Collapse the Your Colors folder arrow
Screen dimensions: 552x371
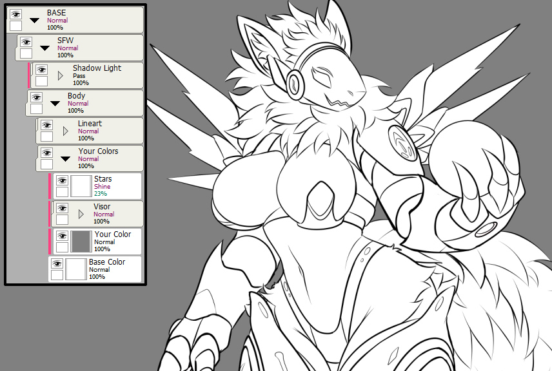coord(66,159)
